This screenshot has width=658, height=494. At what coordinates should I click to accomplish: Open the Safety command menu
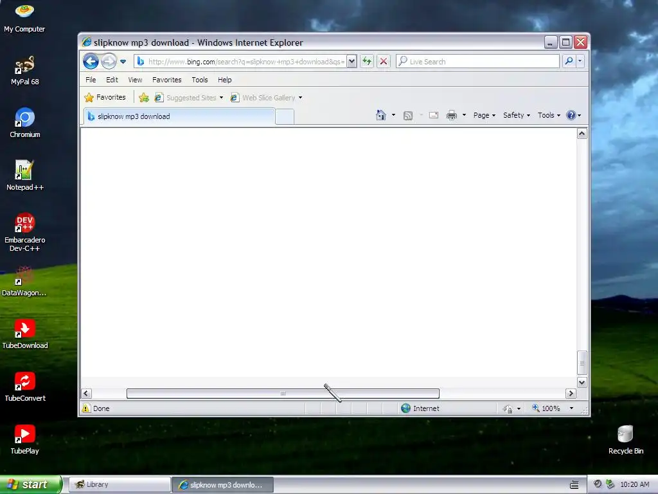(516, 115)
